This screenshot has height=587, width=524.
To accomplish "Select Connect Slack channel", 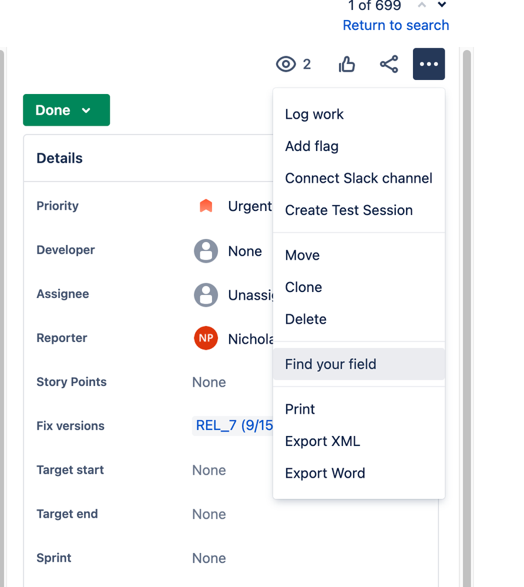I will click(359, 178).
